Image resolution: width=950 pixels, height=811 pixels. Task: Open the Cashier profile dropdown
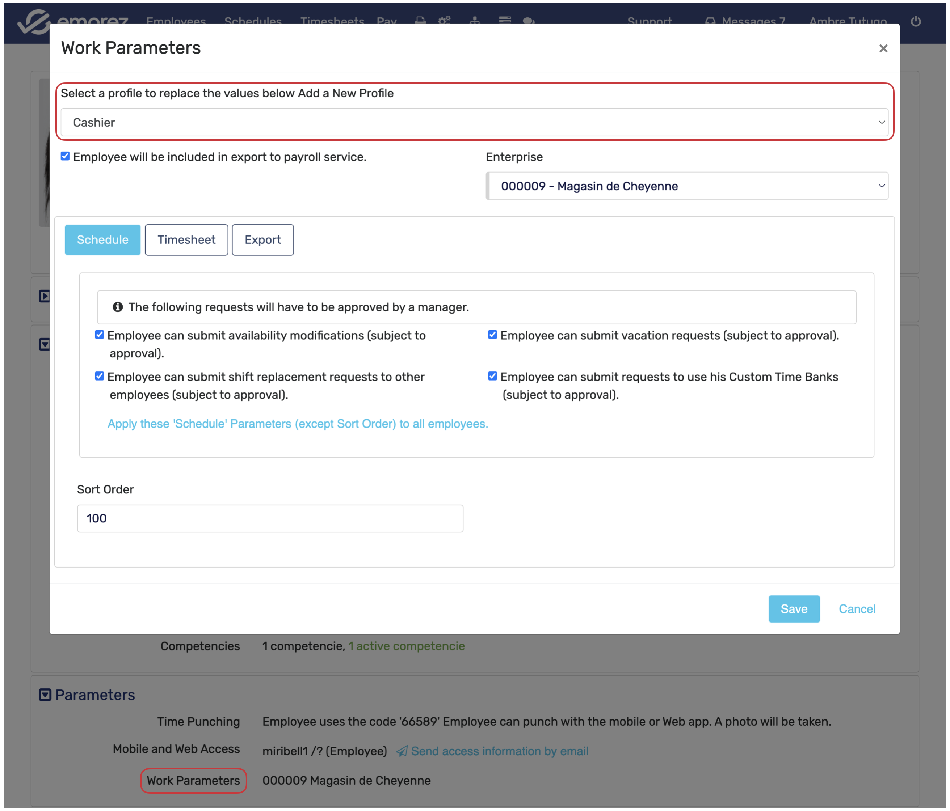474,122
